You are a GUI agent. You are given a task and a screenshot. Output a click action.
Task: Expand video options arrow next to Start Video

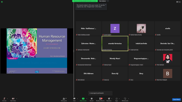click(x=17, y=99)
